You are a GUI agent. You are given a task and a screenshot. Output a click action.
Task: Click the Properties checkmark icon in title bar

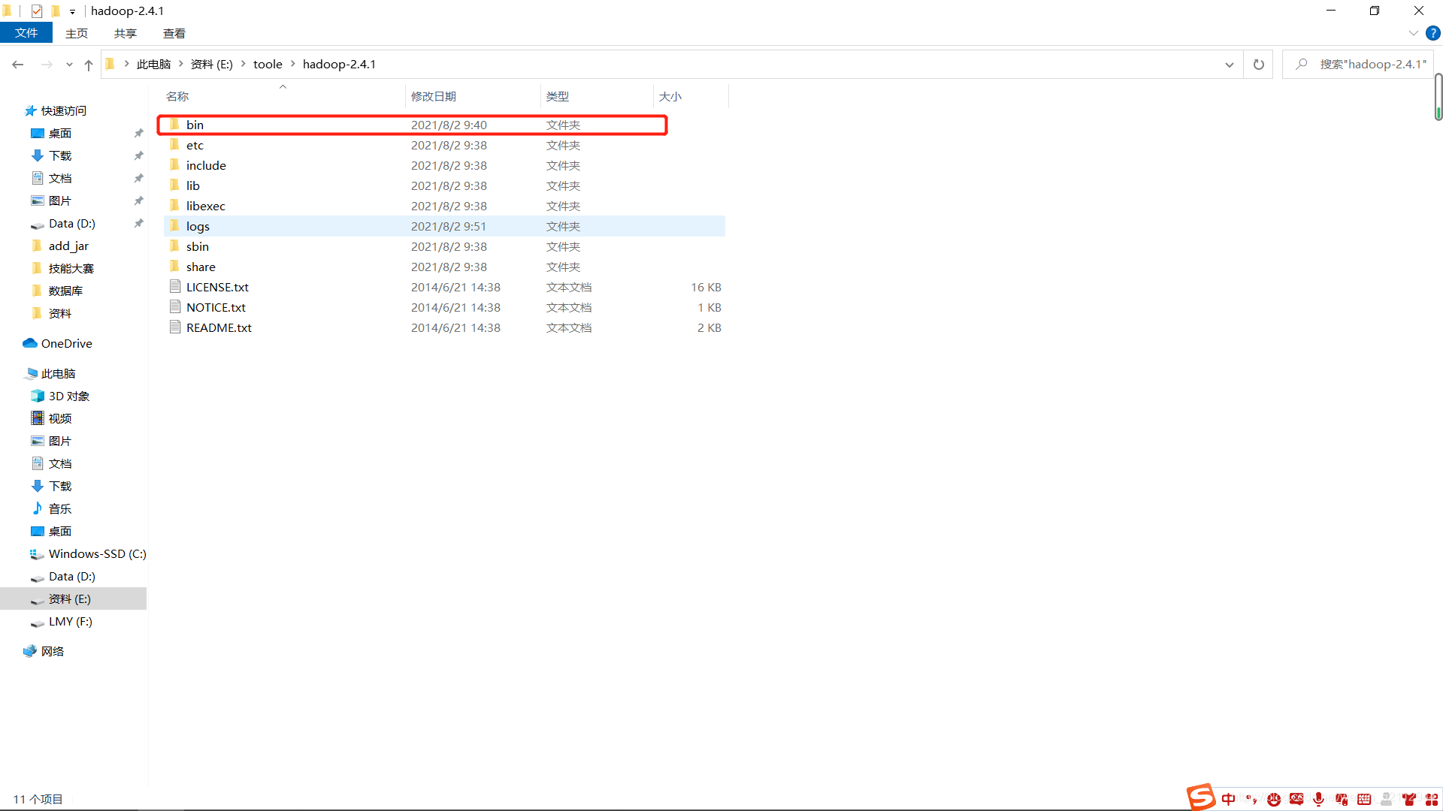tap(36, 11)
